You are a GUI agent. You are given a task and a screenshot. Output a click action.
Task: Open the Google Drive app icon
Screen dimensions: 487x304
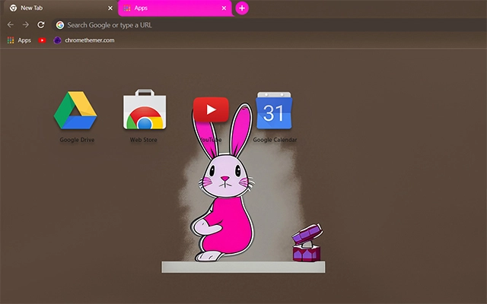click(x=75, y=110)
